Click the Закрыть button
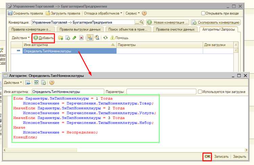This screenshot has width=254, height=165. pos(239,157)
